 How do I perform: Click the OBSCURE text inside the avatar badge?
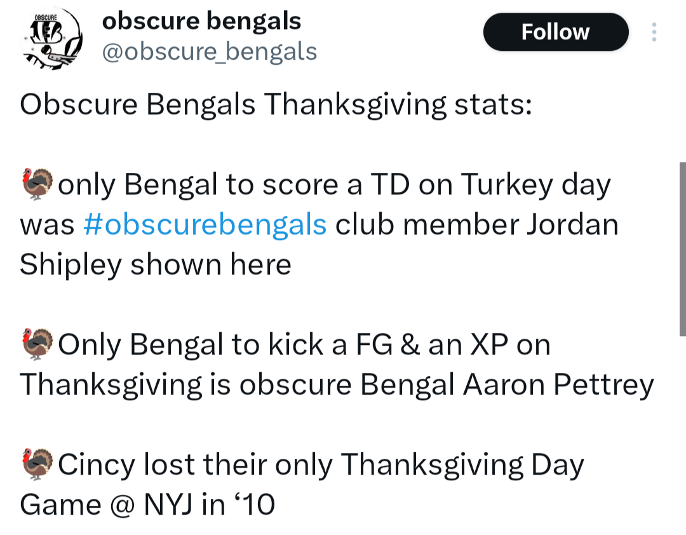click(x=44, y=18)
